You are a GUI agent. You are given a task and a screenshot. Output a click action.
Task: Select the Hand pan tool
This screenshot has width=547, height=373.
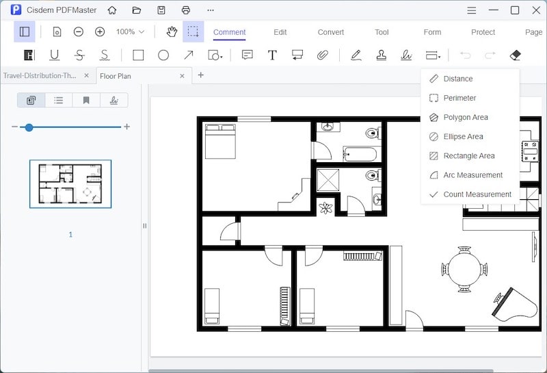(172, 31)
